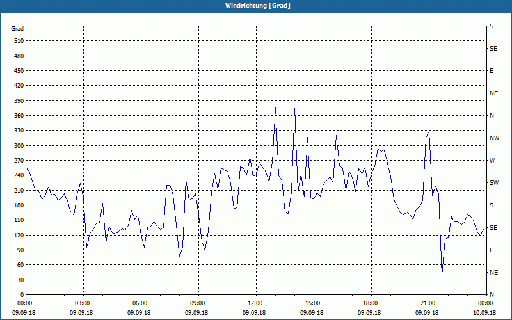The image size is (512, 320).
Task: Click the 12:00 time label
Action: (x=256, y=303)
